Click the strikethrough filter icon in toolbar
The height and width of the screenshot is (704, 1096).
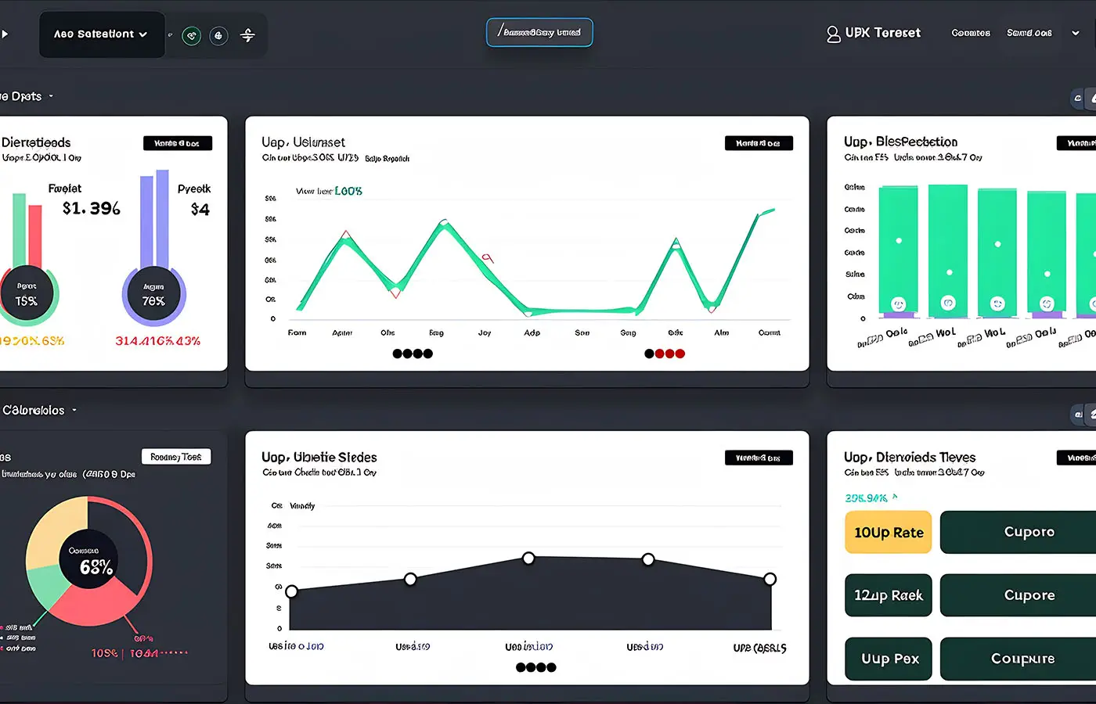247,35
